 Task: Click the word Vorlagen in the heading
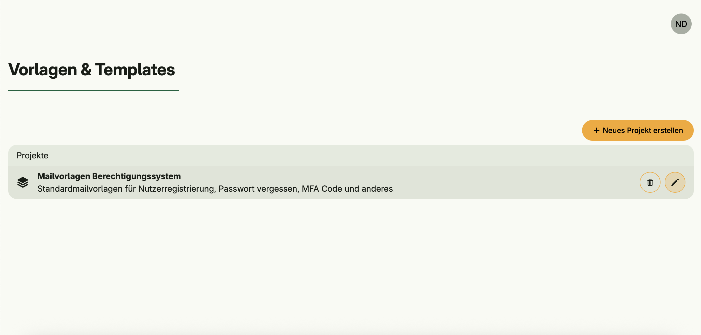click(43, 70)
